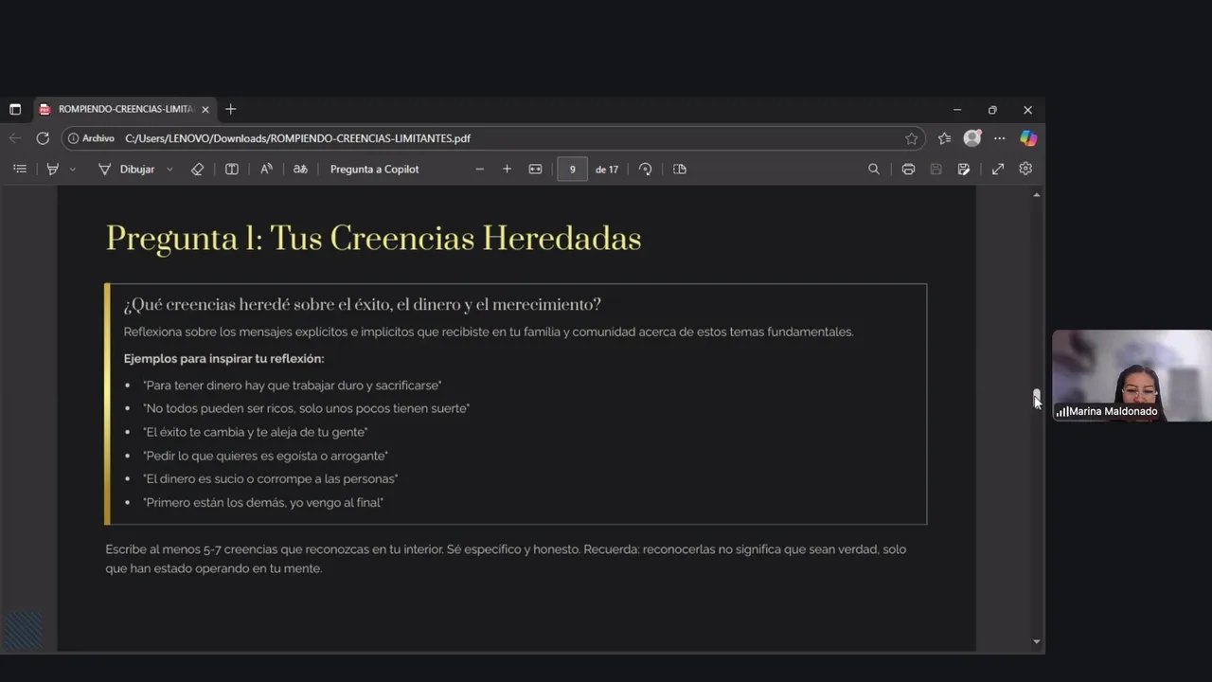This screenshot has height=682, width=1212.
Task: Zoom in the PDF page
Action: click(x=507, y=169)
